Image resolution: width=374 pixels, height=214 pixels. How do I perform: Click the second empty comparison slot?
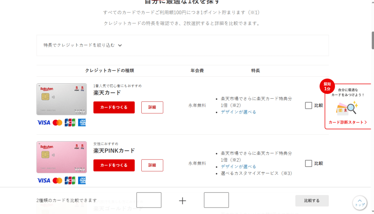(x=216, y=200)
